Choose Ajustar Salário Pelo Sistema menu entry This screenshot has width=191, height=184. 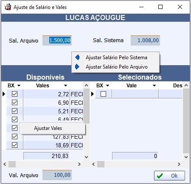pos(115,57)
